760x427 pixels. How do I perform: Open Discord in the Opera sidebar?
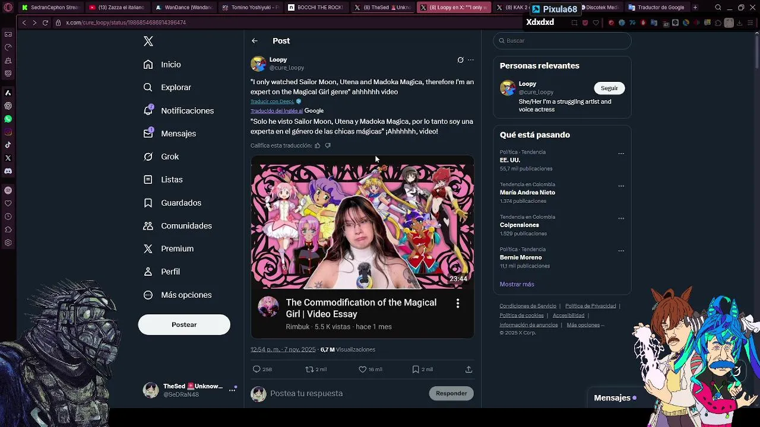[x=8, y=171]
